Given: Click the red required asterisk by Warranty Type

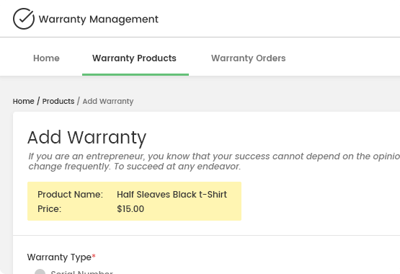Looking at the screenshot, I should (x=94, y=256).
